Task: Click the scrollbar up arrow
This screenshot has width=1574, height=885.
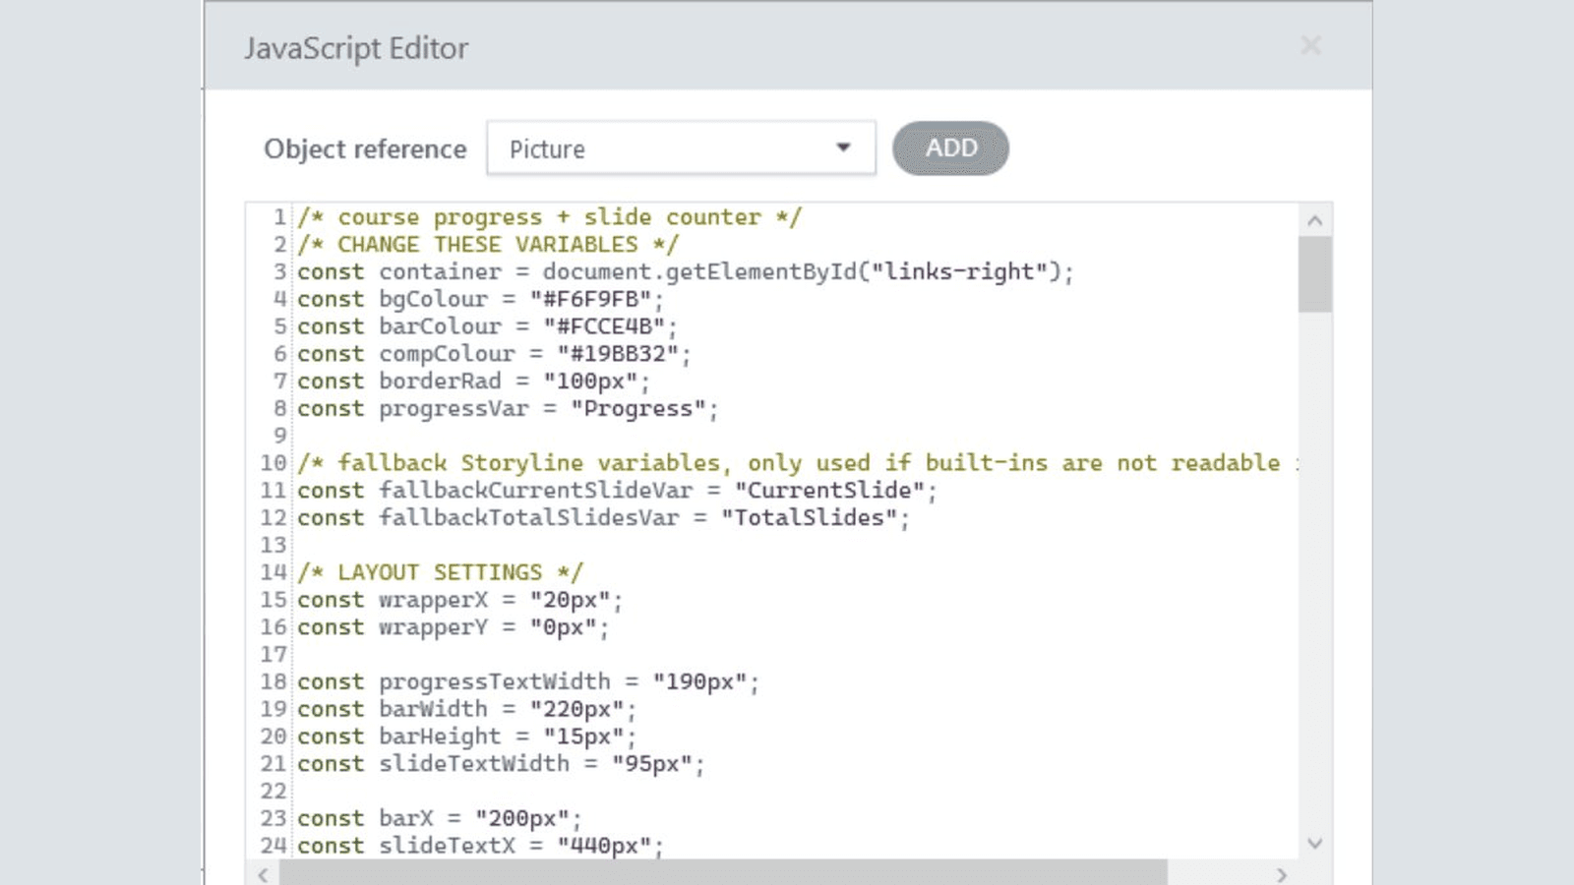Action: tap(1315, 219)
